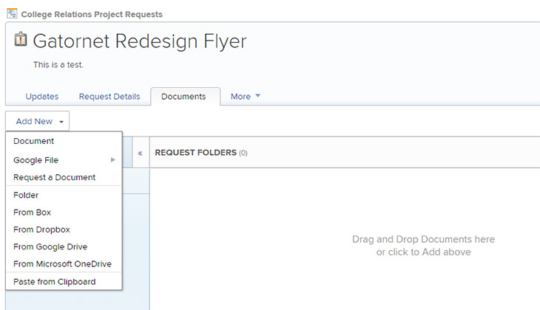540x310 pixels.
Task: Select the Documents tab
Action: 185,97
